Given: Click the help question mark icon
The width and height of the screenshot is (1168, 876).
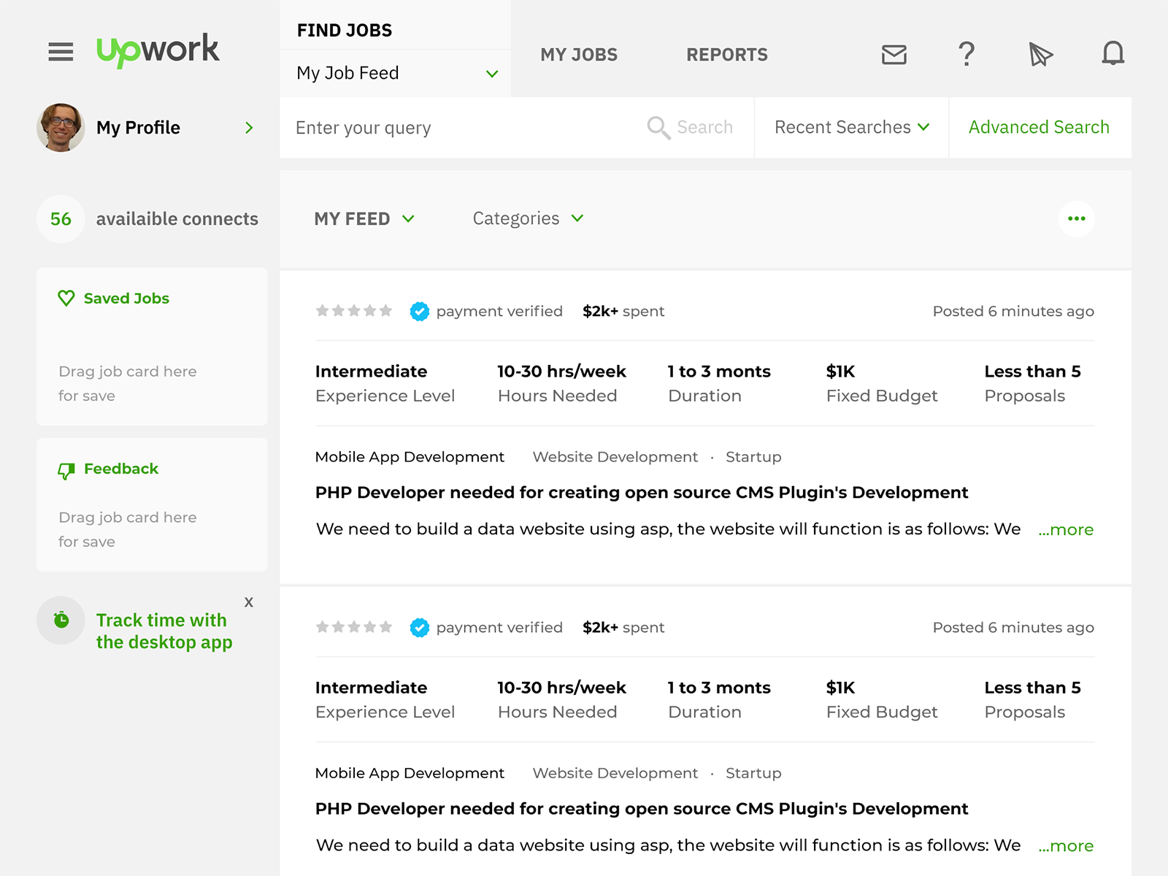Looking at the screenshot, I should tap(967, 54).
